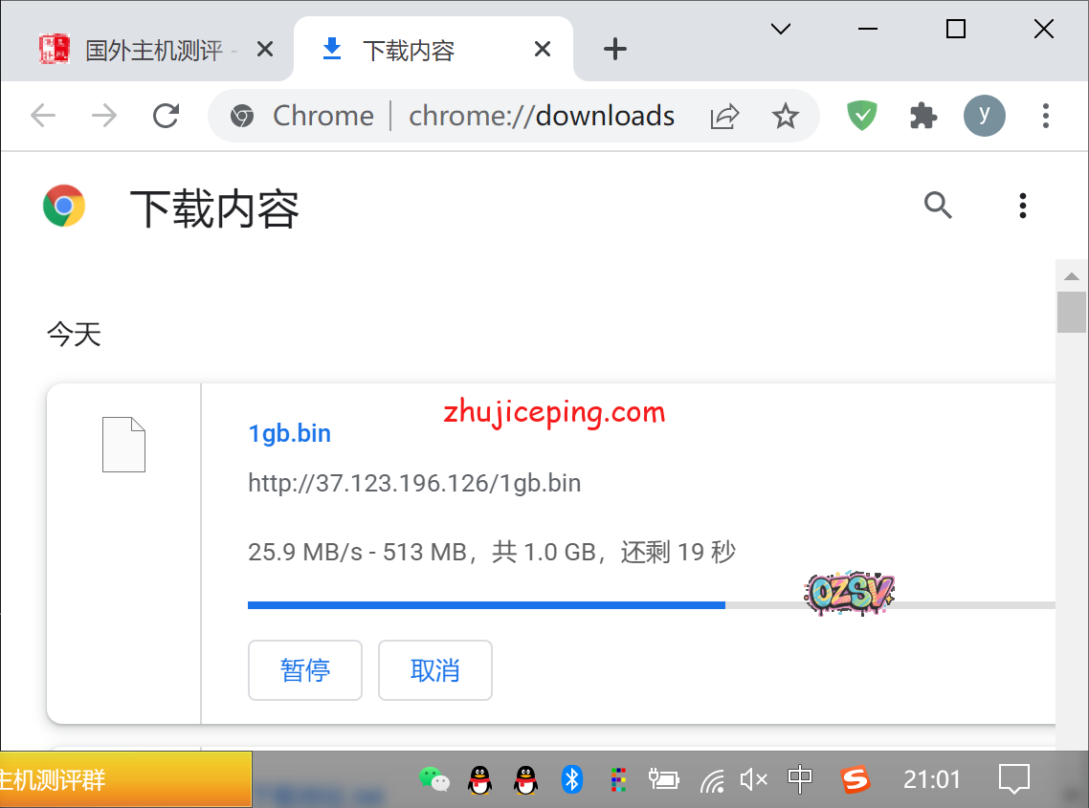Toggle the muted speaker volume icon
Viewport: 1089px width, 808px height.
tap(753, 780)
